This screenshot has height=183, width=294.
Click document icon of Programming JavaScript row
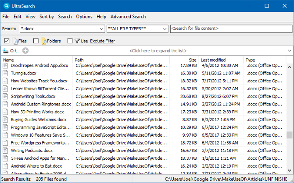(5, 127)
